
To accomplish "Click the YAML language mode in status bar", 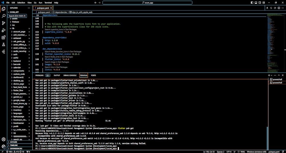I will click(x=243, y=152).
